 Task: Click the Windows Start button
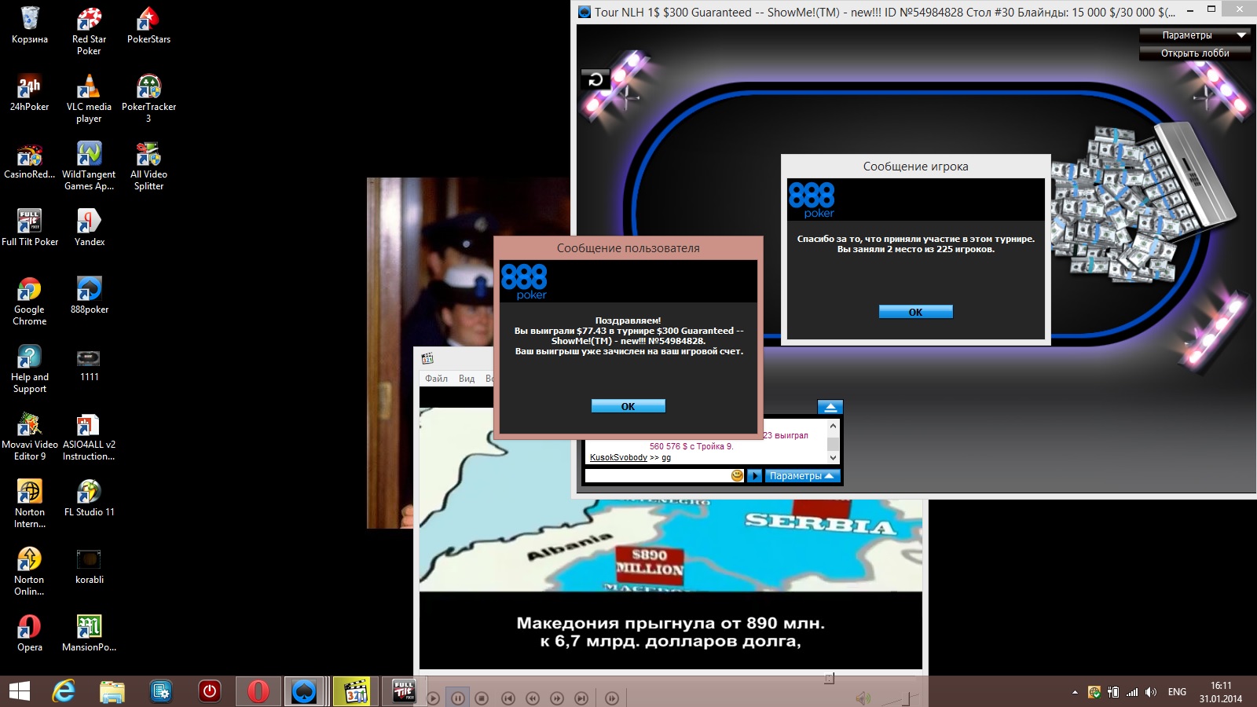click(19, 691)
